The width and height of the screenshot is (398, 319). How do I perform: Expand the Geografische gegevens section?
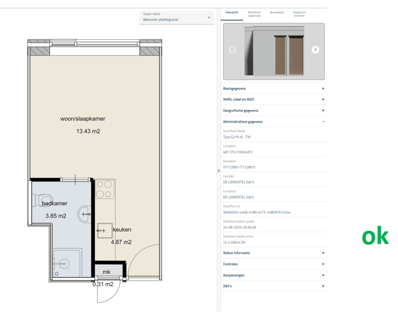(x=323, y=111)
